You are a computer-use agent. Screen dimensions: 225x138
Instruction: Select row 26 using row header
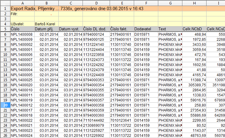[5, 135]
